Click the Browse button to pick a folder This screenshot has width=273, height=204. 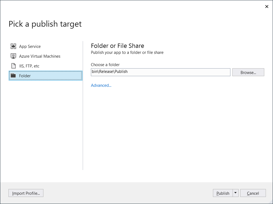click(248, 72)
